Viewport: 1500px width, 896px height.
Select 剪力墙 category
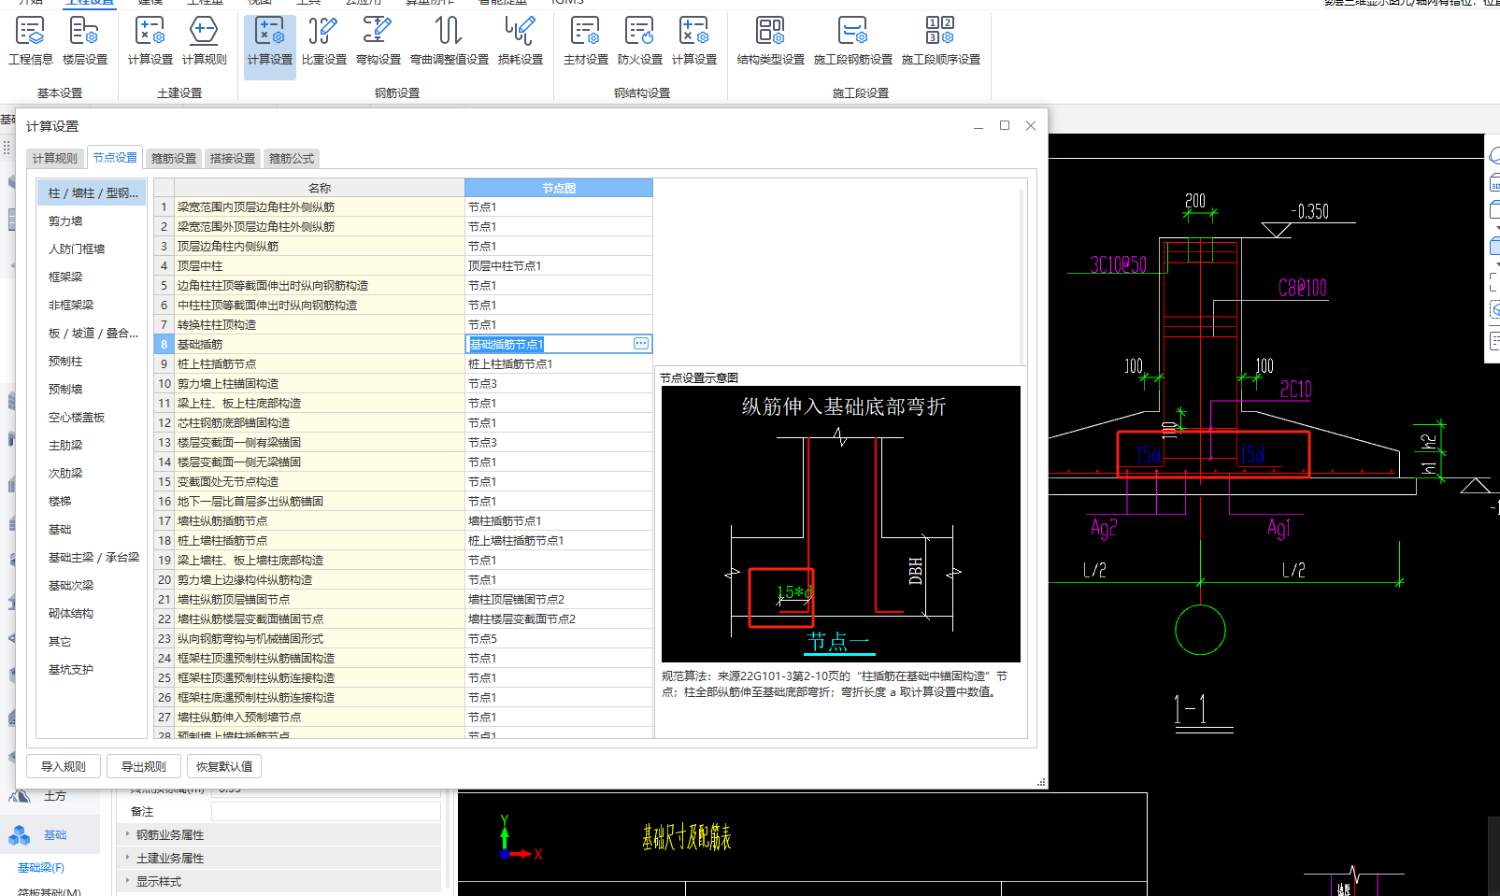[92, 220]
